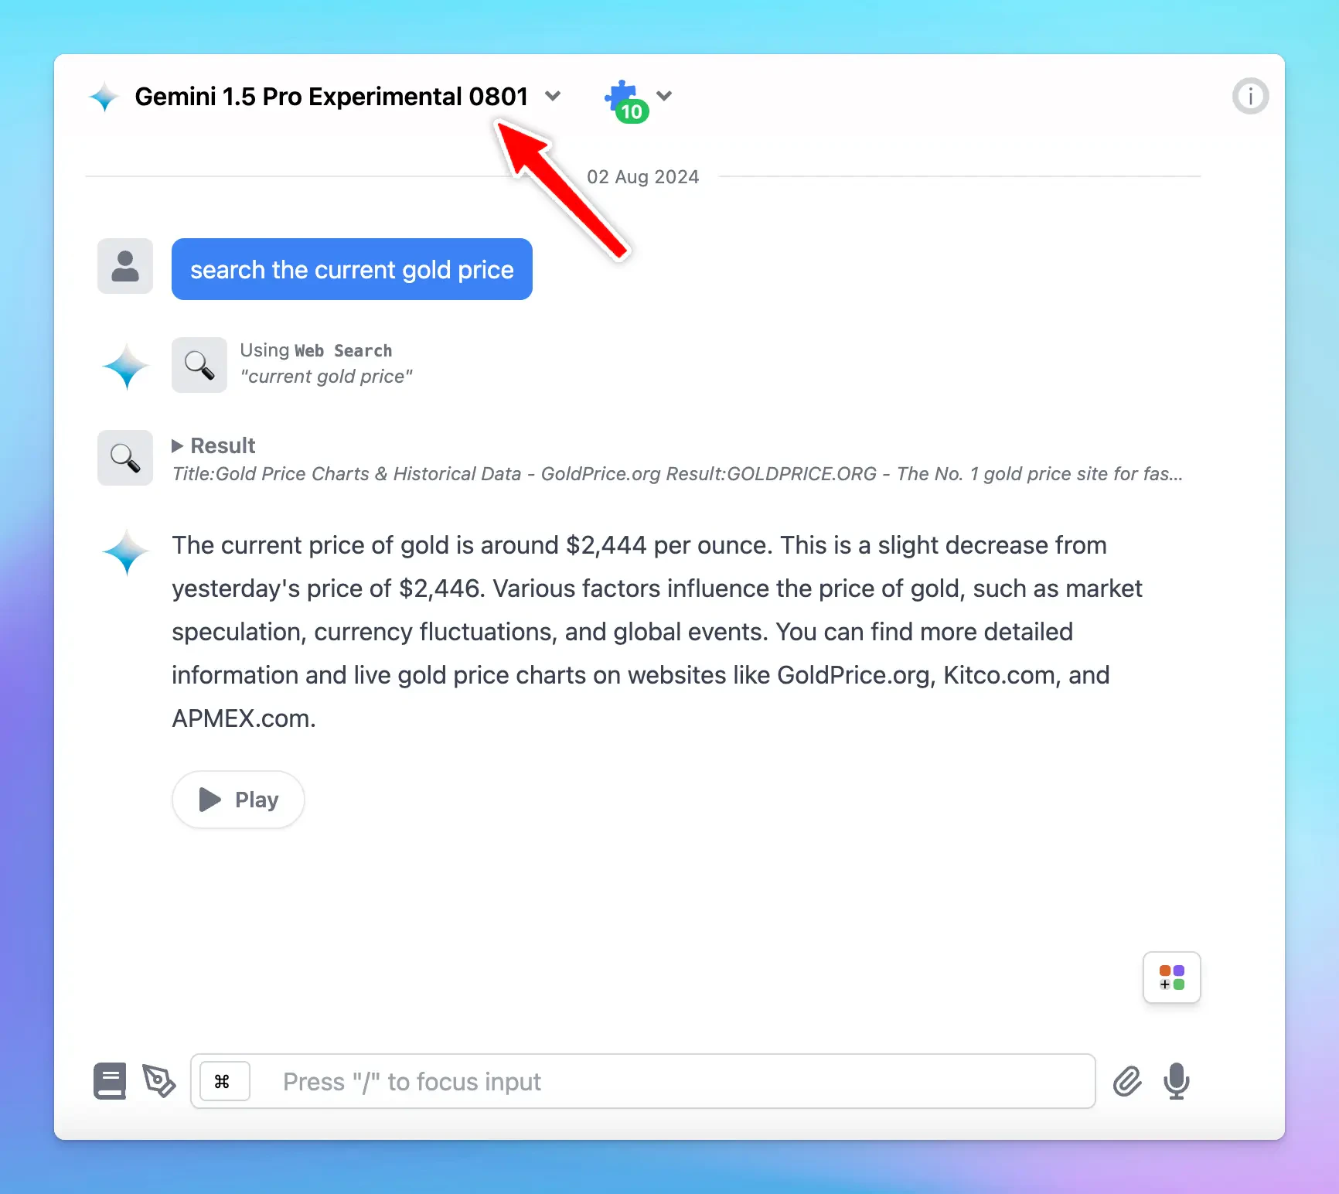Focus the message input field
Image resolution: width=1339 pixels, height=1194 pixels.
tap(643, 1081)
